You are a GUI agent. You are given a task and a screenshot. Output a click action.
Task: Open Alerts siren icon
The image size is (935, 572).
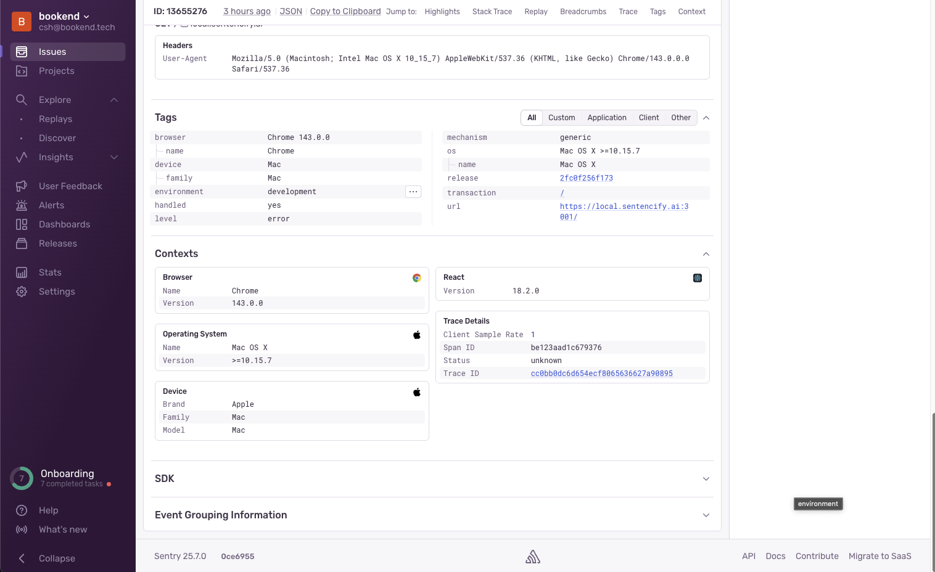pos(22,205)
